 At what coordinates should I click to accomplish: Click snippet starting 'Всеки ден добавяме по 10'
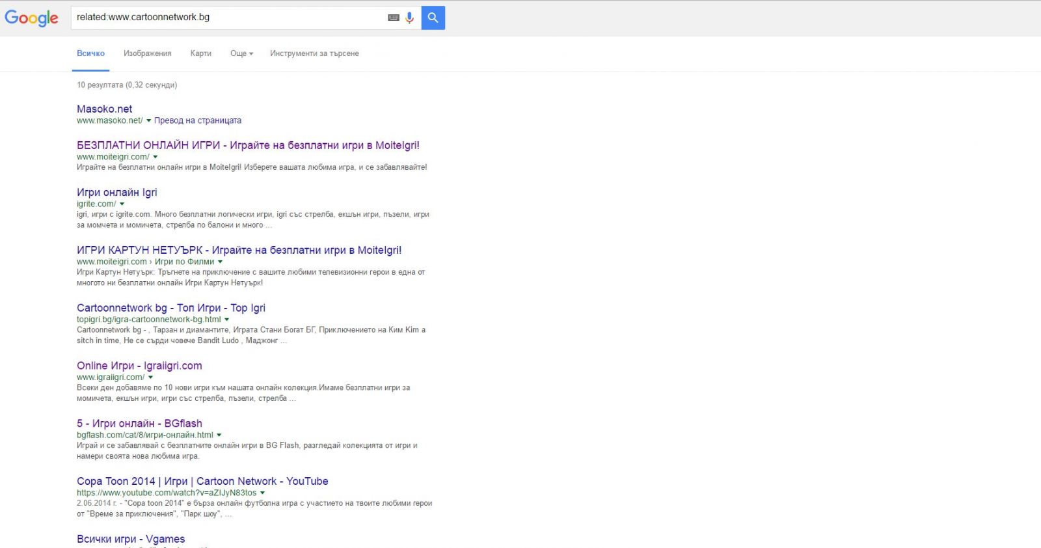point(243,393)
